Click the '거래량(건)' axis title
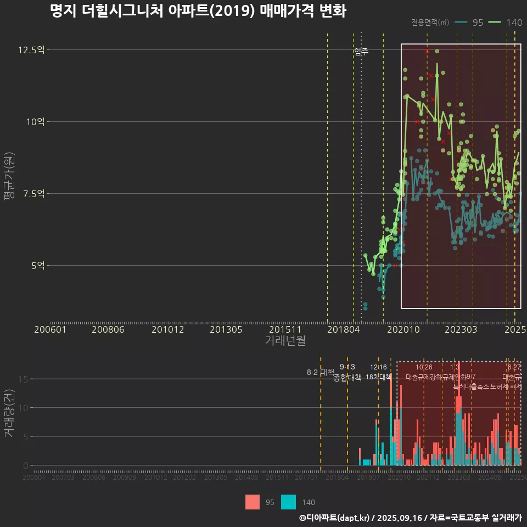 click(9, 413)
